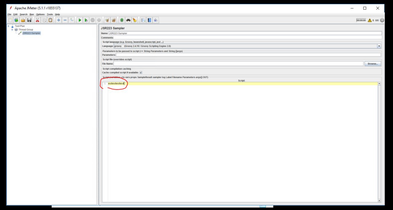Click script scrollbar down arrow
This screenshot has width=393, height=210.
click(379, 201)
